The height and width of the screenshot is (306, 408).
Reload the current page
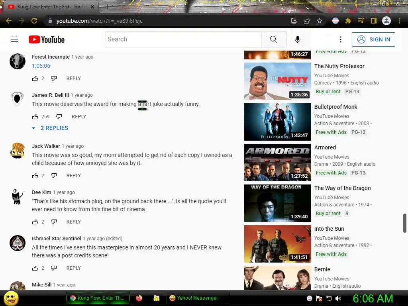34,21
